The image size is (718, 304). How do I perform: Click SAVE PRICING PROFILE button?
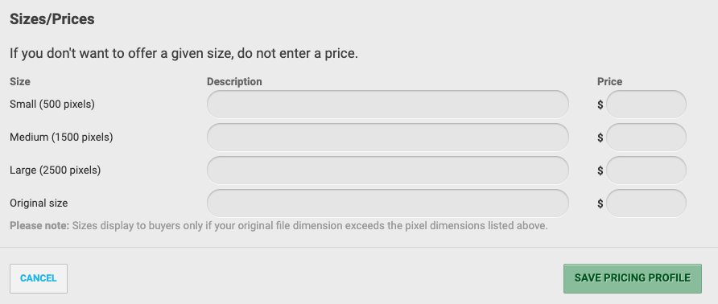633,278
